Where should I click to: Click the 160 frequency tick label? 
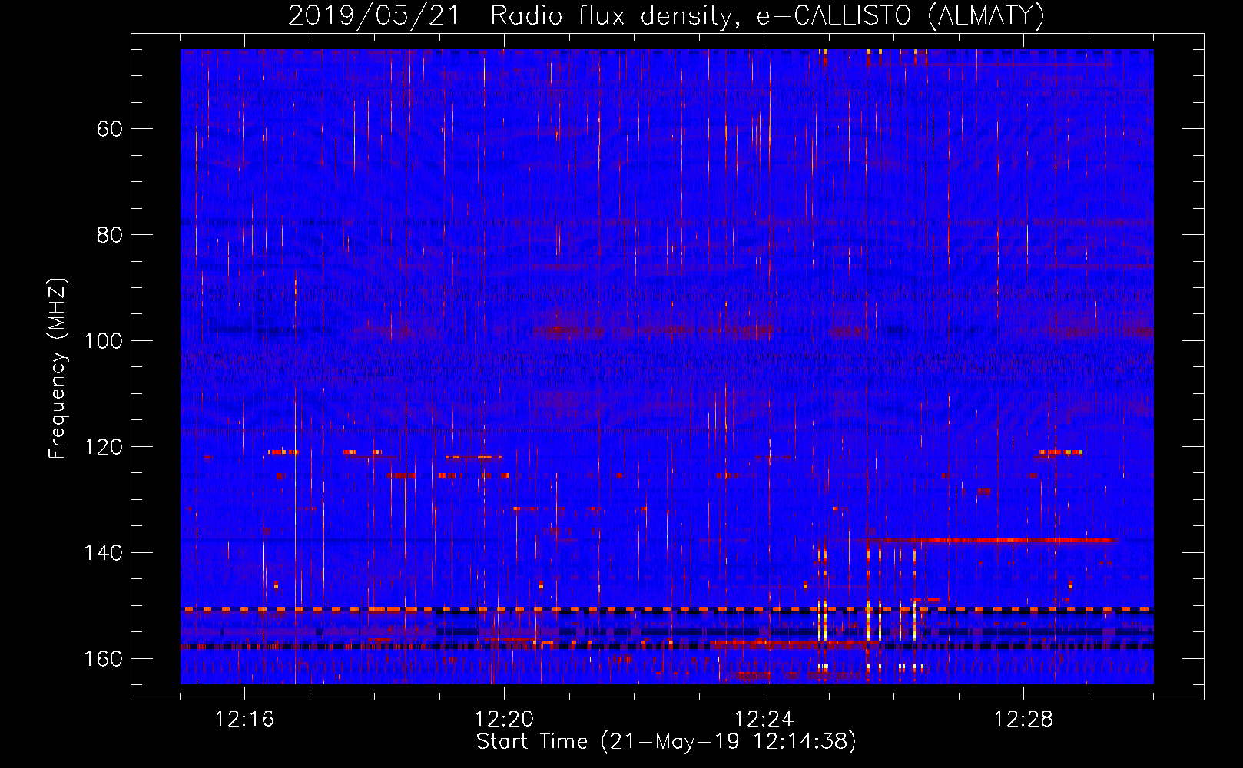coord(103,659)
